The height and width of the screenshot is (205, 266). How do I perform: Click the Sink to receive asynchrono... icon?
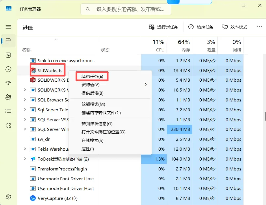coord(33,60)
